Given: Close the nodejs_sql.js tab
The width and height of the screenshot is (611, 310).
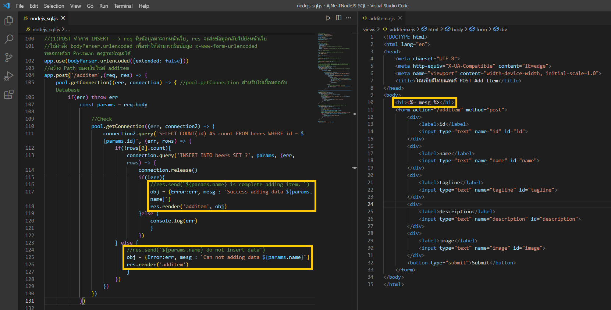Looking at the screenshot, I should (63, 18).
